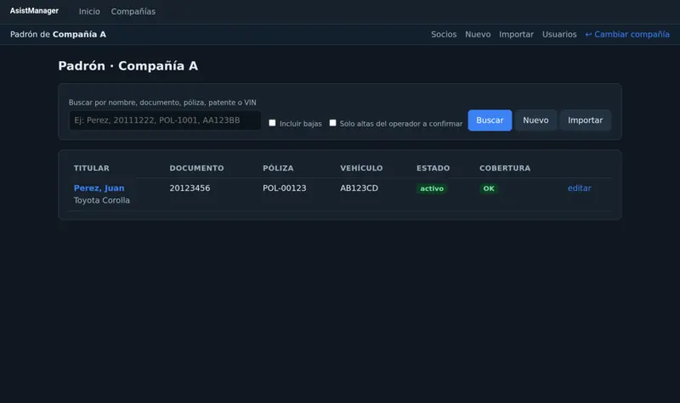Click the TITULAR column header
The image size is (680, 403).
(x=92, y=168)
